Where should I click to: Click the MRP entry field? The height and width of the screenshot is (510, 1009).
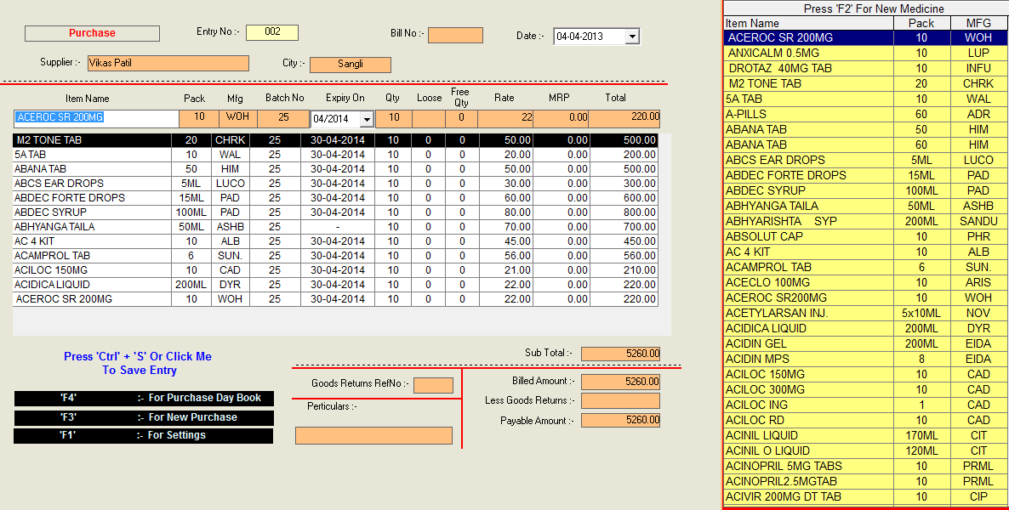click(x=562, y=118)
